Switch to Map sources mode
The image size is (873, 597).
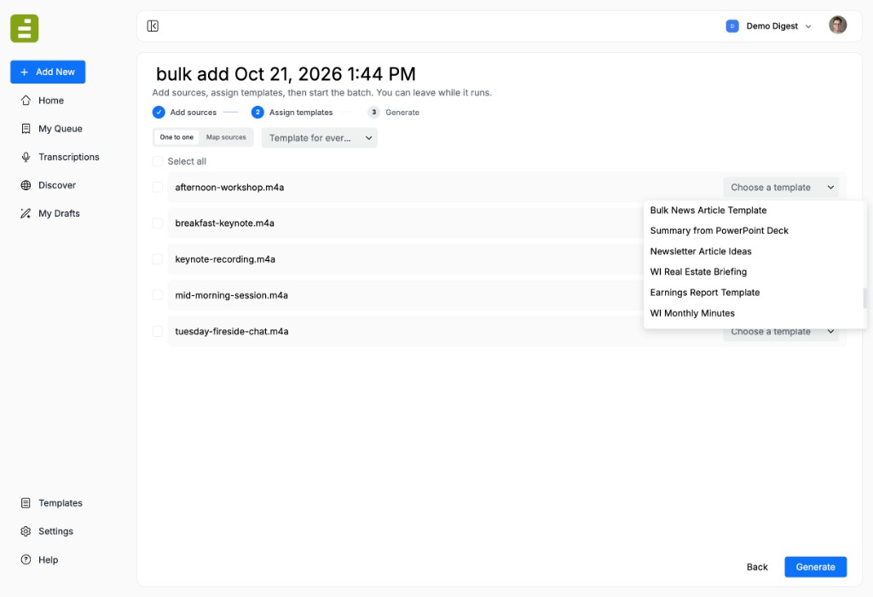226,137
